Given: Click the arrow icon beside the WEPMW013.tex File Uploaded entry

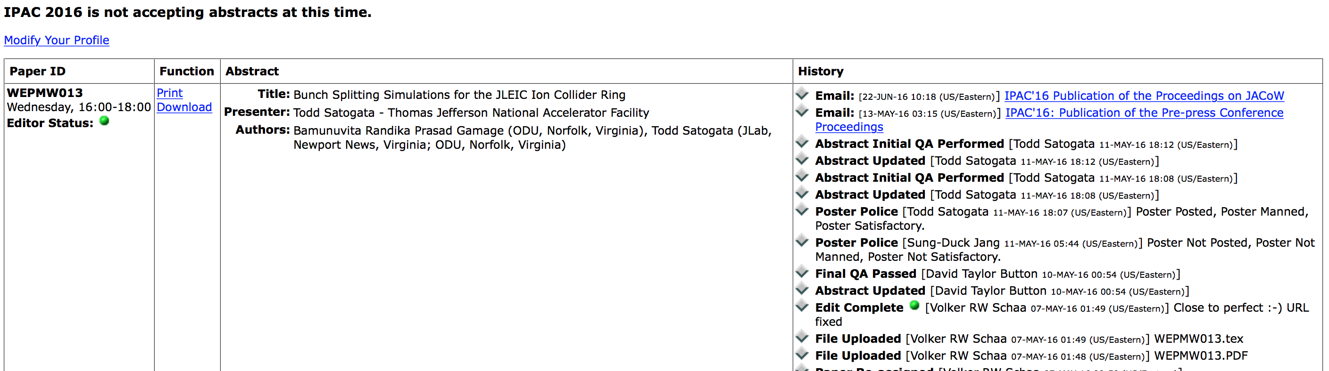Looking at the screenshot, I should (x=802, y=337).
